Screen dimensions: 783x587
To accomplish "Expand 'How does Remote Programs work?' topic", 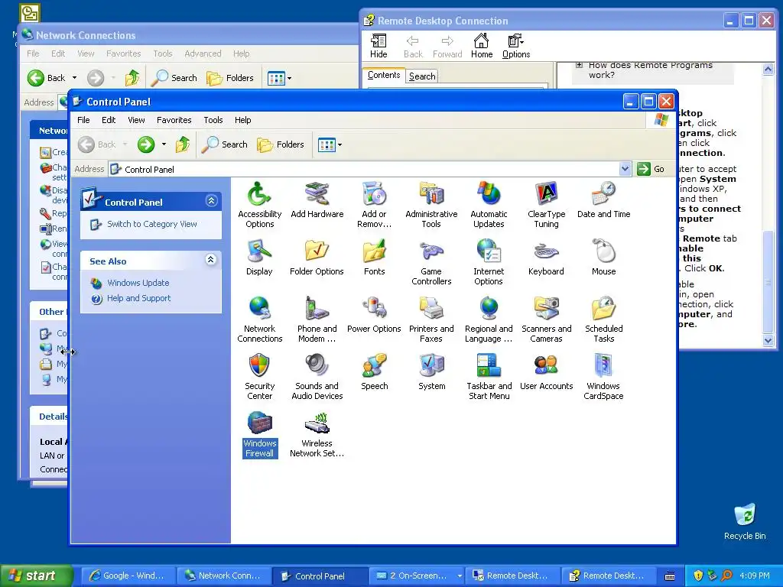I will pos(580,65).
